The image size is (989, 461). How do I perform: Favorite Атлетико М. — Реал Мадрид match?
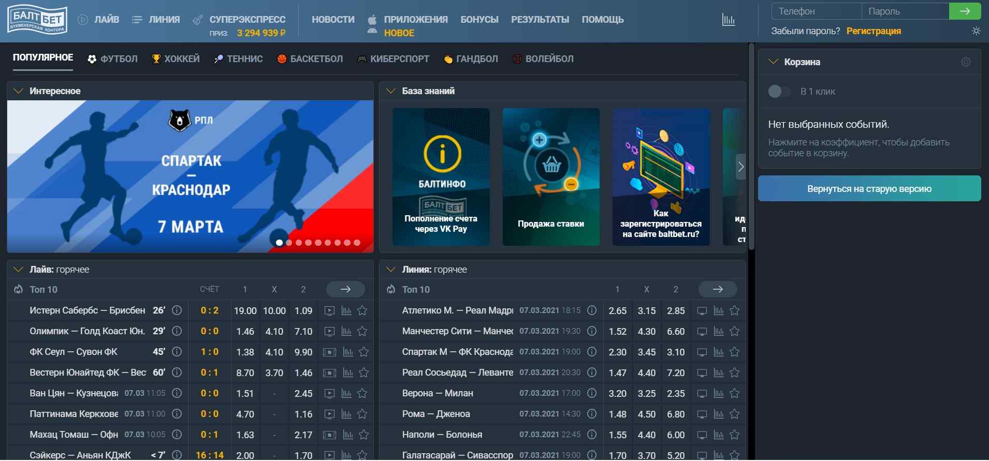[x=734, y=311]
